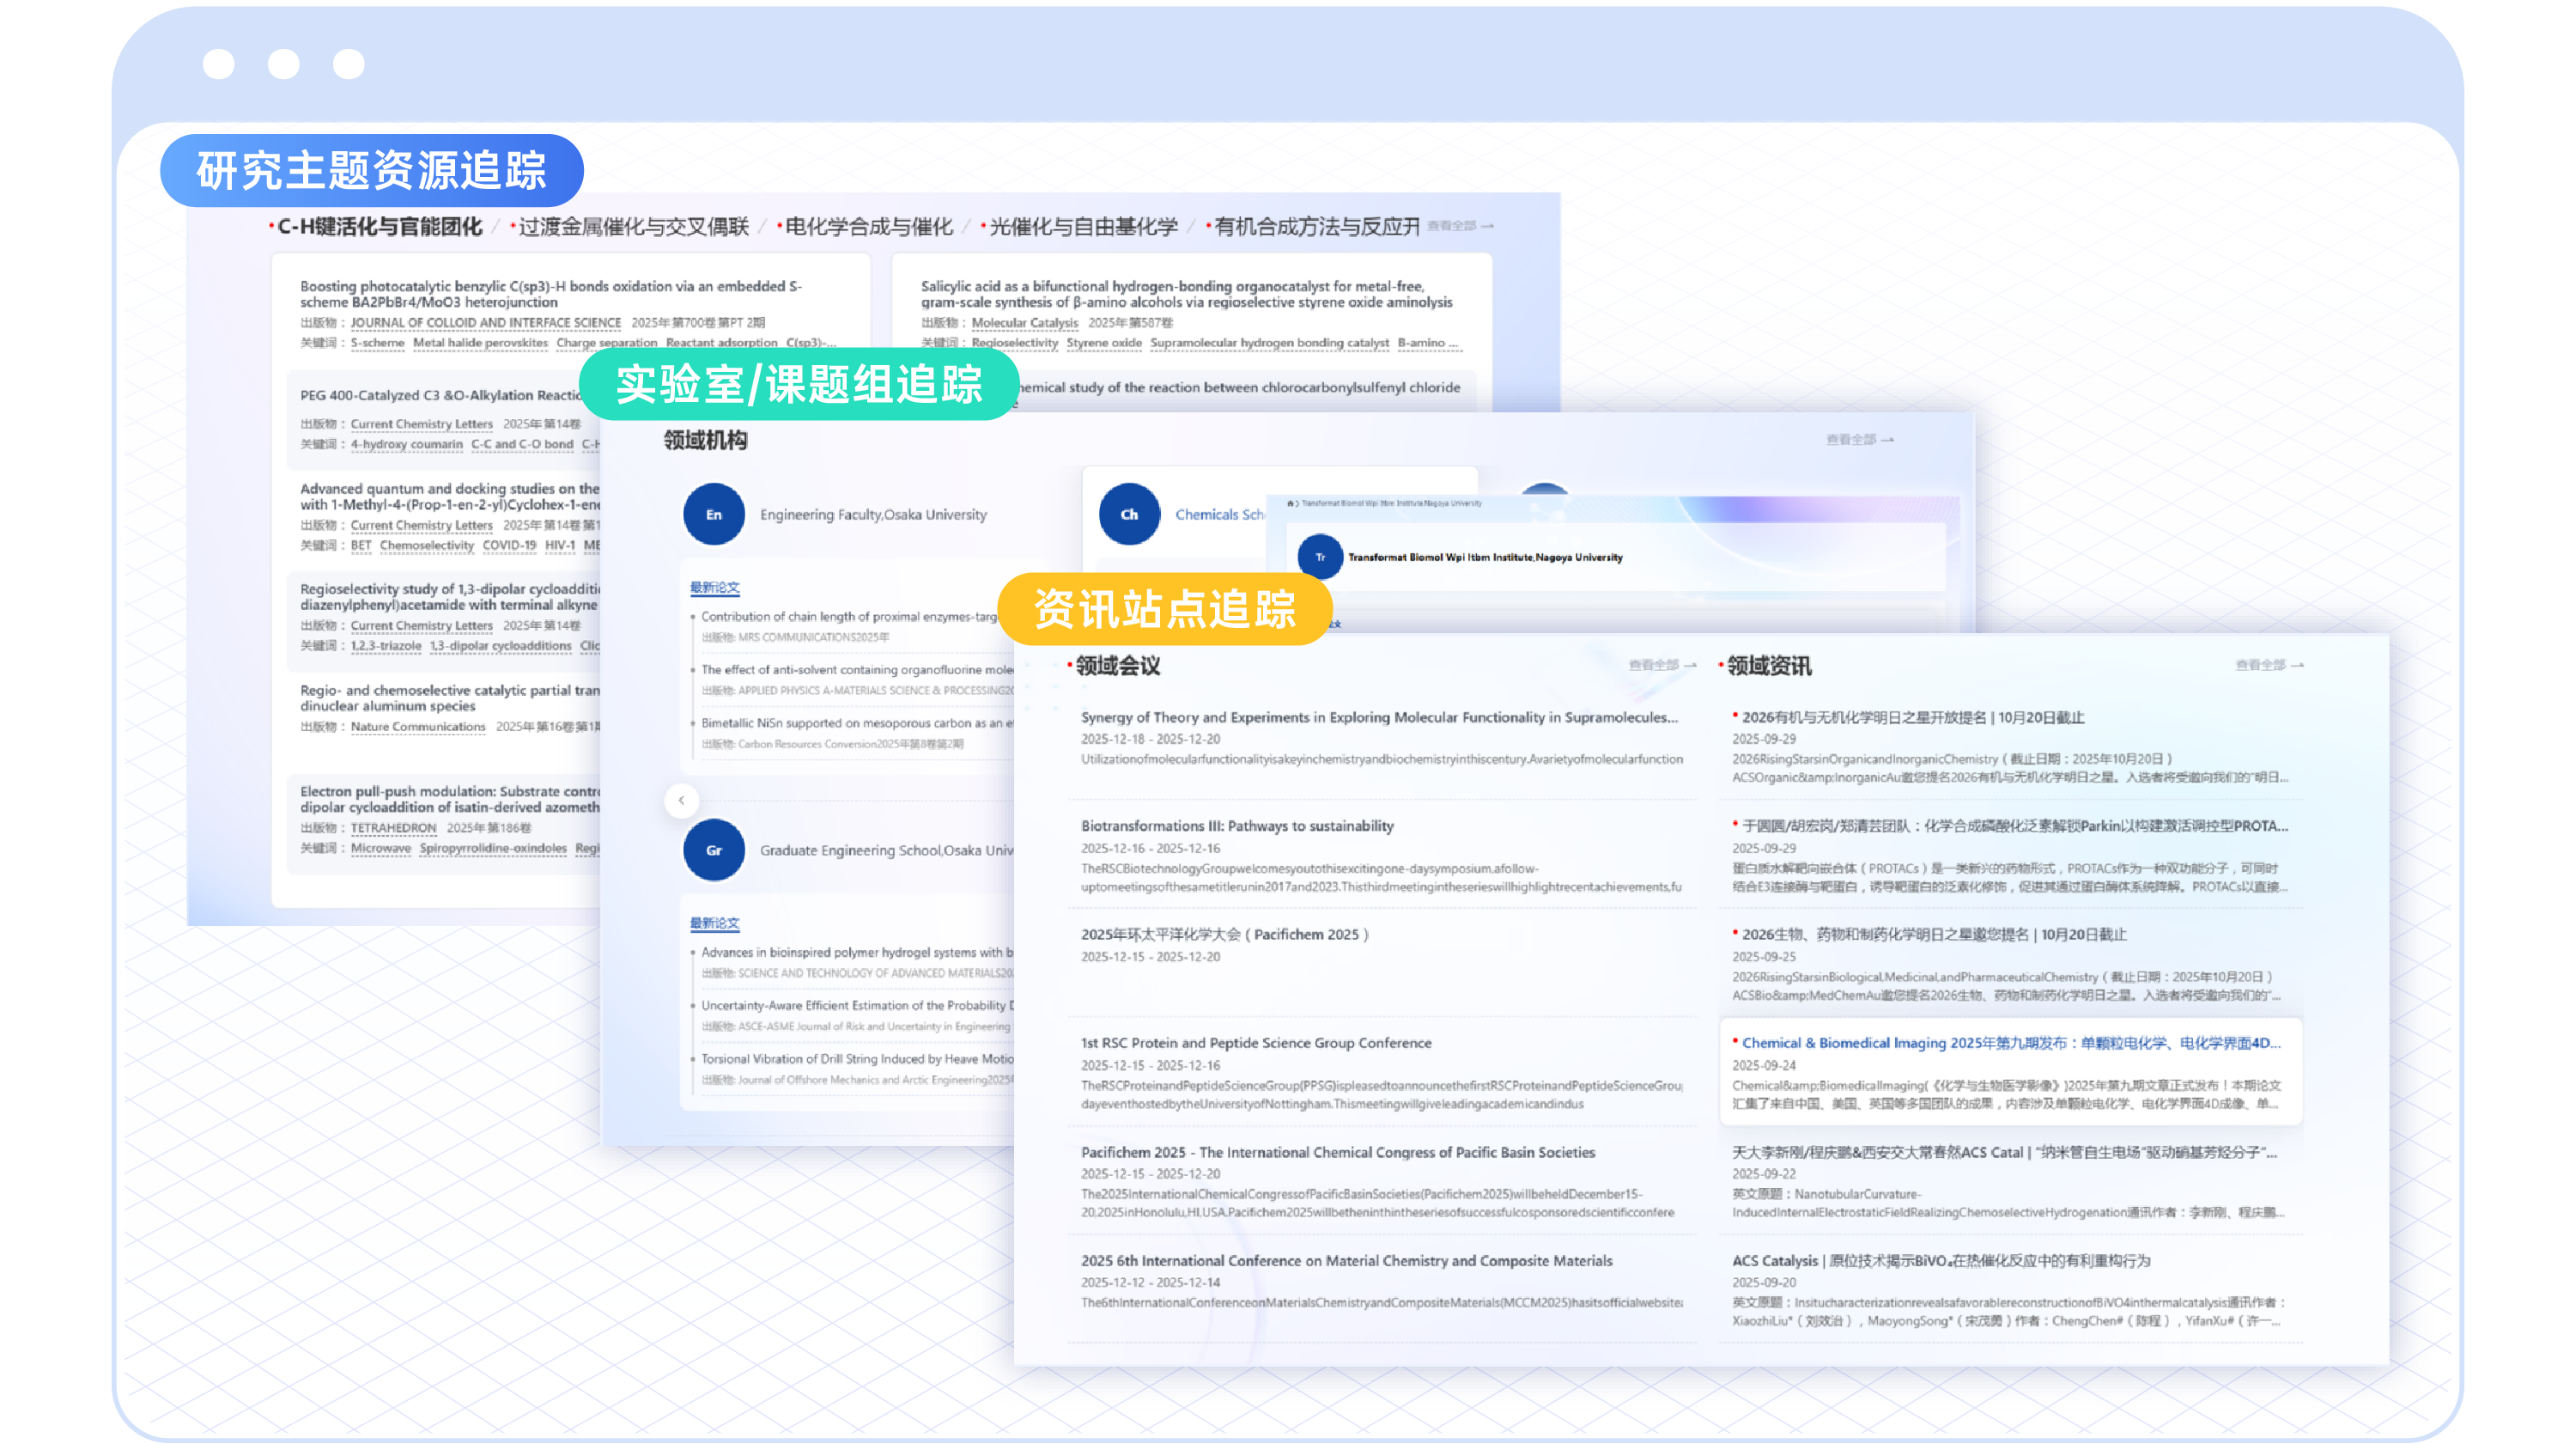The height and width of the screenshot is (1450, 2576).
Task: Click the Tr avatar for Nagoya University institute
Action: [1319, 557]
